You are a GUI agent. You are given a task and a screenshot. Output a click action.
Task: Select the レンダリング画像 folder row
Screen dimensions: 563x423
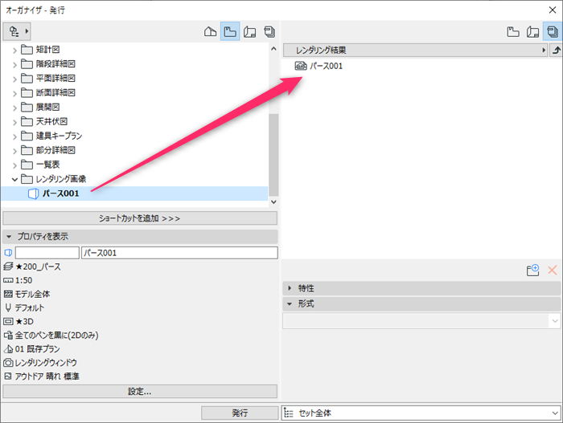pos(134,179)
